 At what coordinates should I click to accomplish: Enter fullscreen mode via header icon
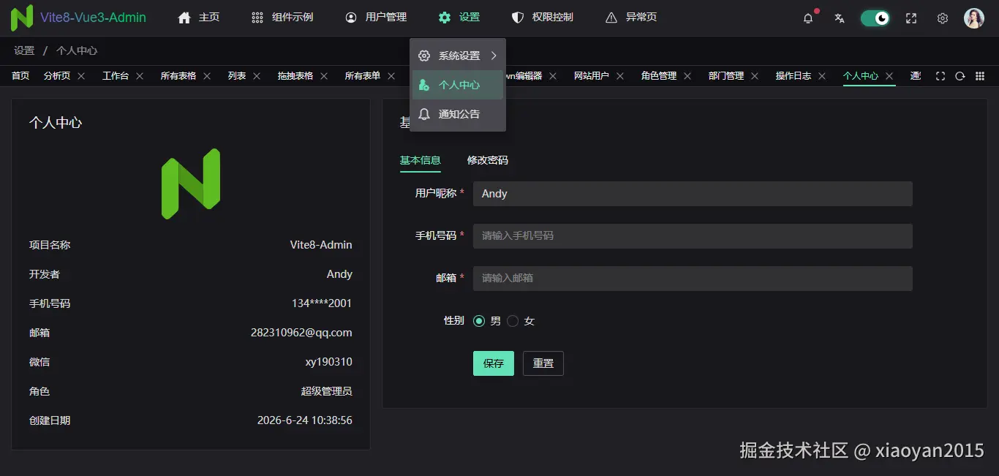911,18
